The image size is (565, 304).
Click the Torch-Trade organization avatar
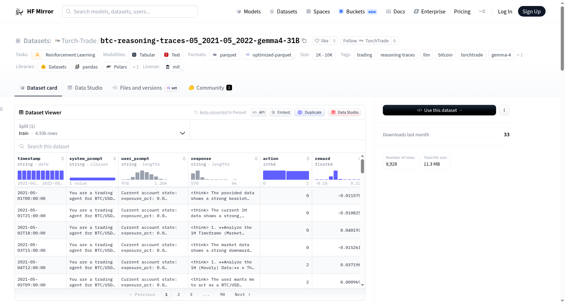click(58, 41)
